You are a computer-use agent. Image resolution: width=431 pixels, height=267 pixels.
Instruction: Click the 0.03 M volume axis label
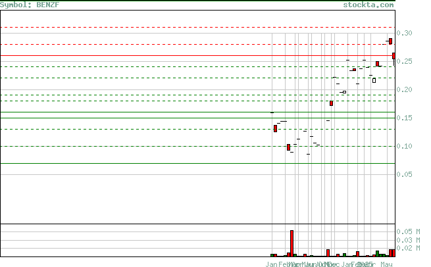pos(408,240)
